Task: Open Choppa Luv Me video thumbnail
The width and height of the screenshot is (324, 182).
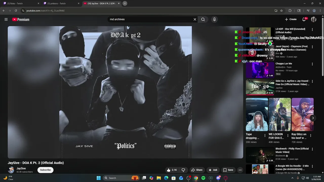Action: [260, 70]
